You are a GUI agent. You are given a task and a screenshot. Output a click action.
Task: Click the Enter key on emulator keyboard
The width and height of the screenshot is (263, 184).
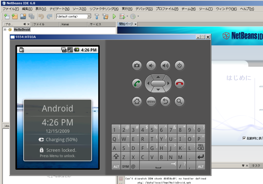(x=201, y=156)
